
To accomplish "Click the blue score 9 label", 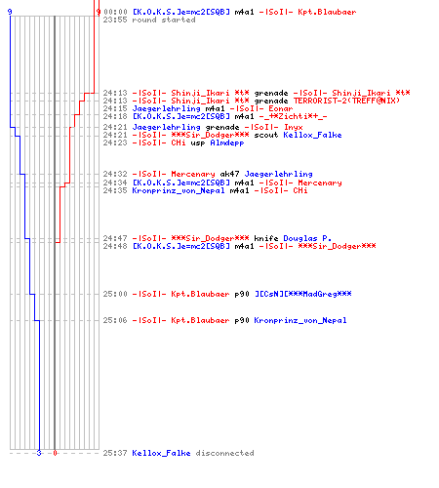I will 10,12.
